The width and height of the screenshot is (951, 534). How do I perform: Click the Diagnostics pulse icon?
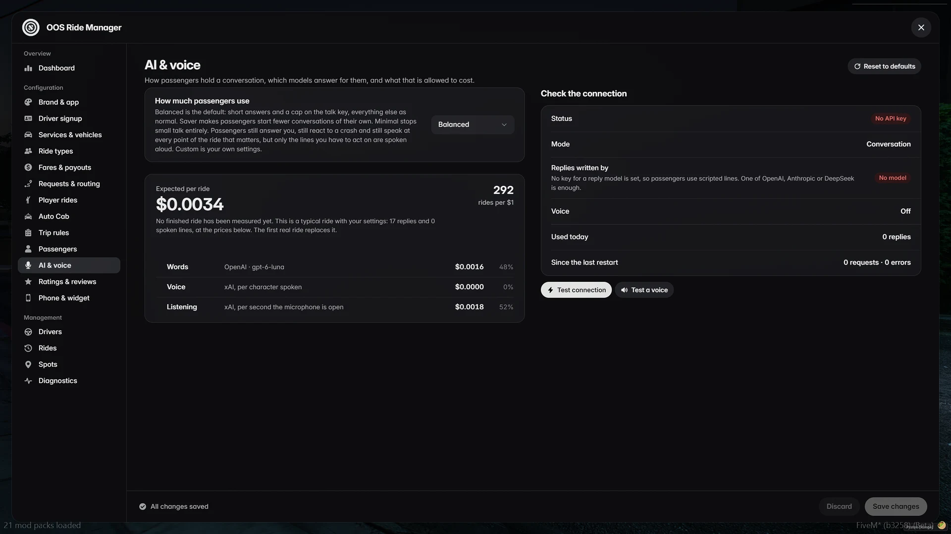tap(28, 381)
